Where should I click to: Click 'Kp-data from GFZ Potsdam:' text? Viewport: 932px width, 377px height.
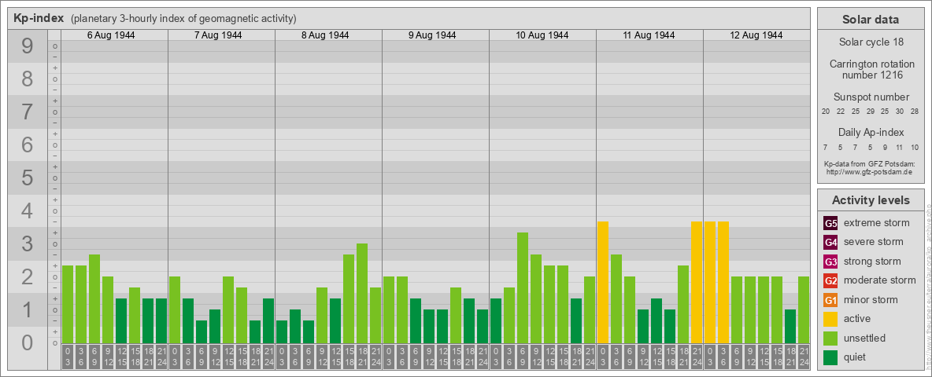(x=871, y=163)
